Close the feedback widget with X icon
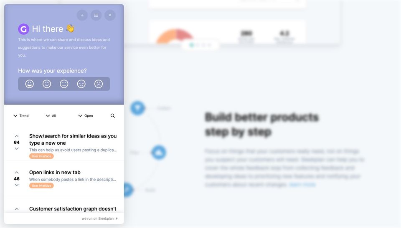401x228 pixels. tap(110, 15)
